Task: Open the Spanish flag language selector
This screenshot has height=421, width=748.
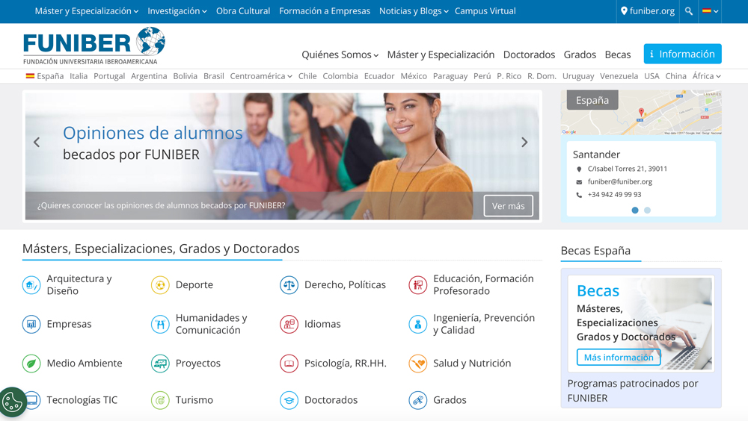Action: click(x=710, y=11)
